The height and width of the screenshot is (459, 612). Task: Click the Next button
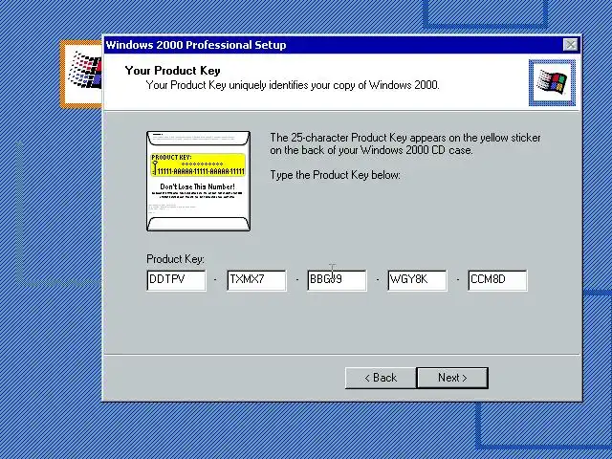(x=452, y=378)
